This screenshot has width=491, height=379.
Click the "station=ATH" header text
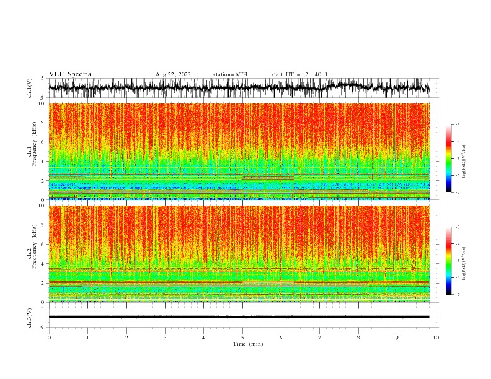[x=230, y=74]
